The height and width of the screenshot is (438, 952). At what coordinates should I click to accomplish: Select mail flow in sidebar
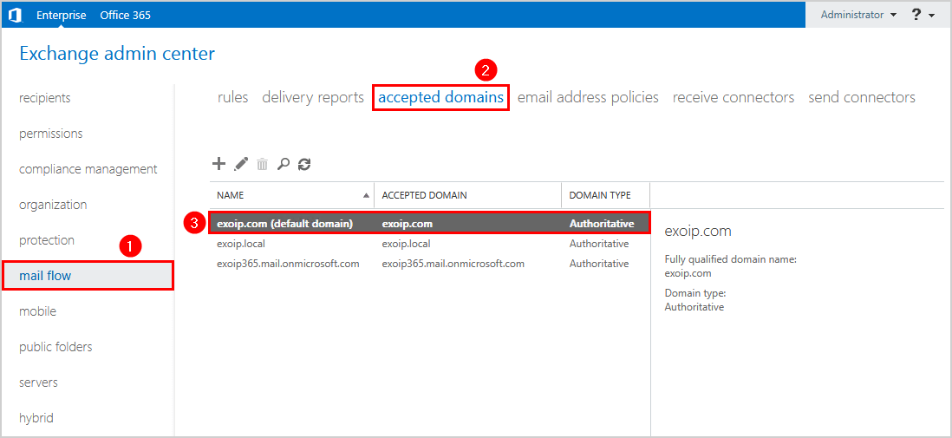pos(88,276)
